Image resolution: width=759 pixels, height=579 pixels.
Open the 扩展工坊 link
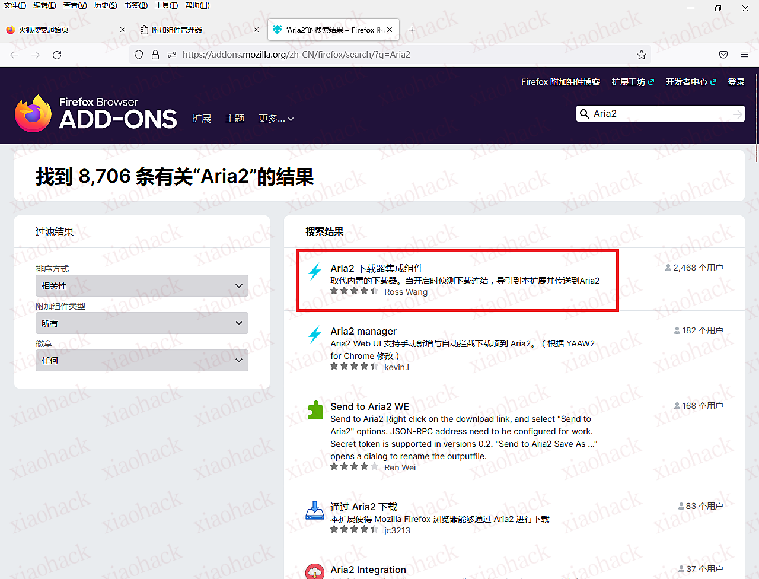coord(633,82)
